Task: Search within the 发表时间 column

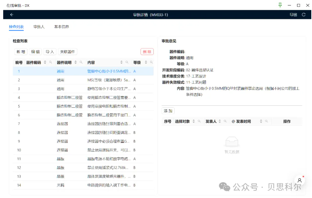Action: click(266, 121)
